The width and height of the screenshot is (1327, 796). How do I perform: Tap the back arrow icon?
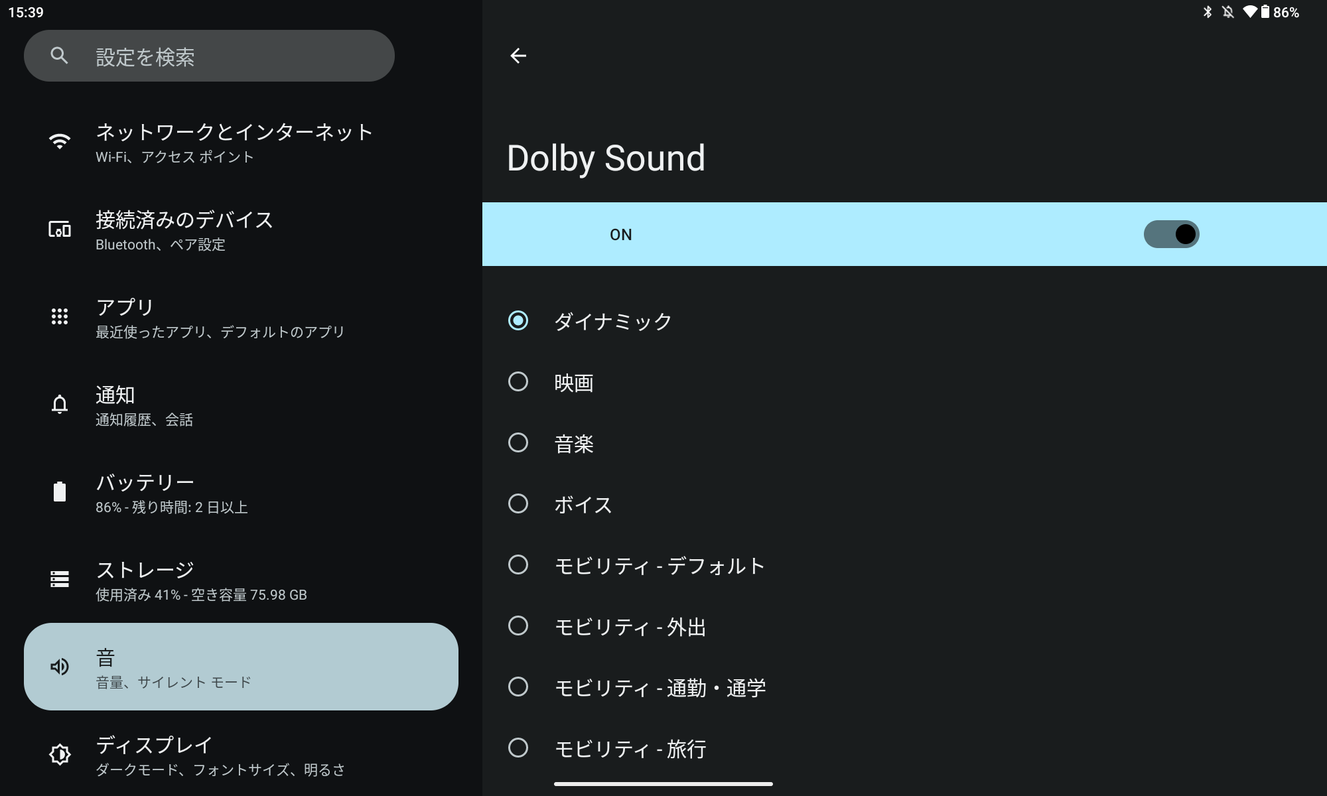point(518,56)
